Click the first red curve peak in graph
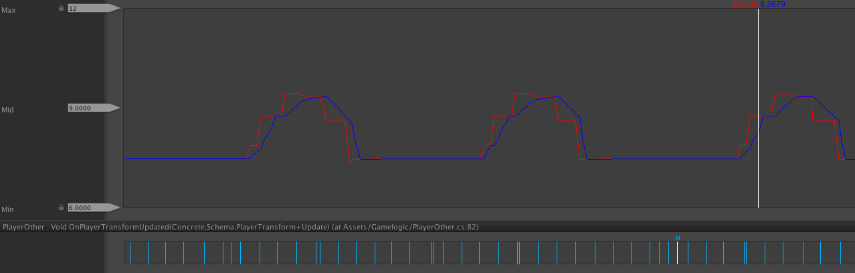855x273 pixels. (293, 93)
